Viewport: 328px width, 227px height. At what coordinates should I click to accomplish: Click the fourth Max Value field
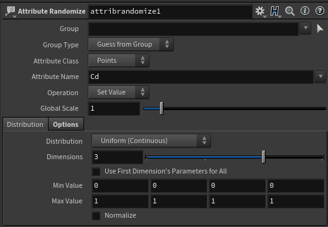point(296,202)
